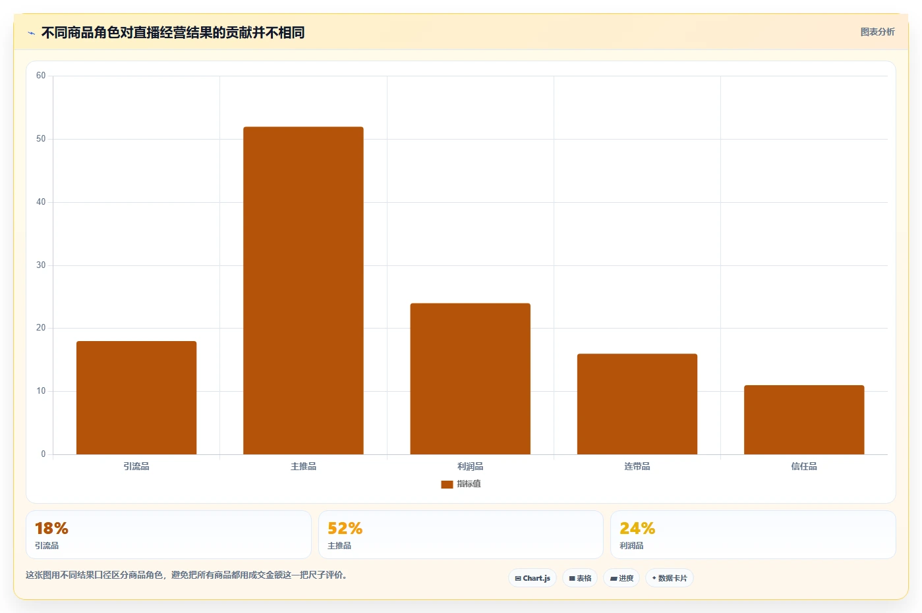Open the 52% 主推品 data card
Screen dimensions: 922x613
point(461,535)
